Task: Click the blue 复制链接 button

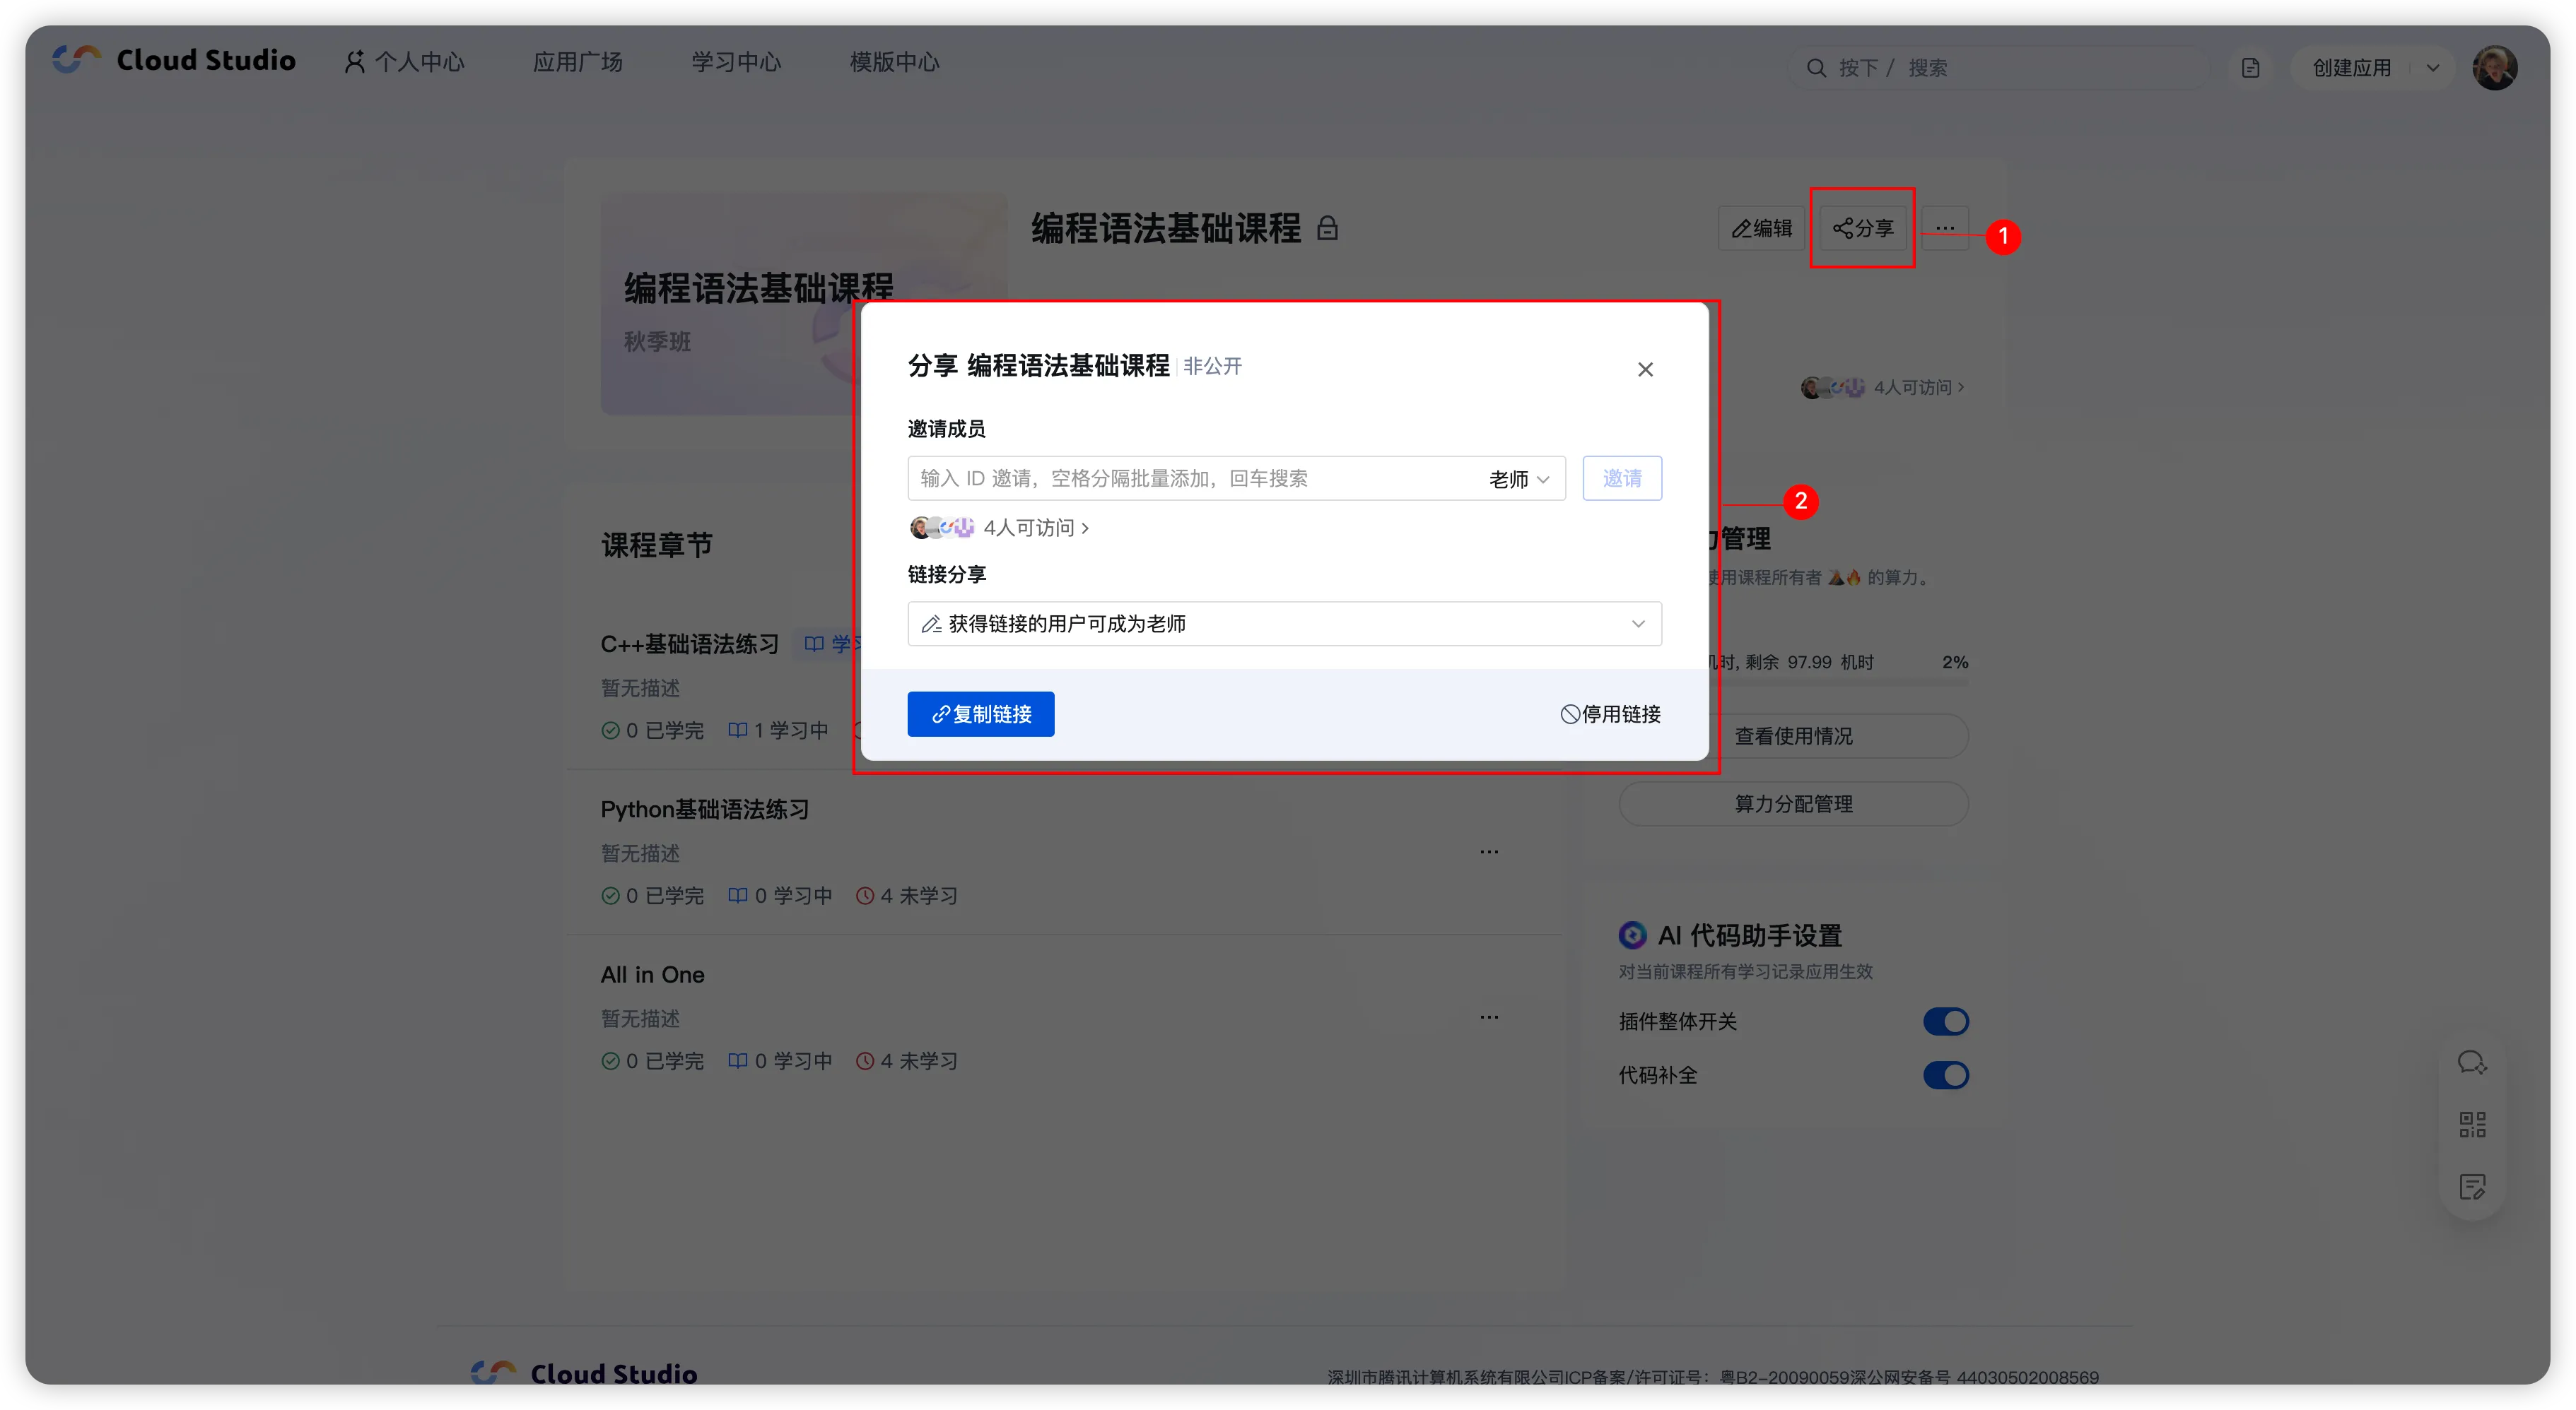Action: tap(980, 714)
